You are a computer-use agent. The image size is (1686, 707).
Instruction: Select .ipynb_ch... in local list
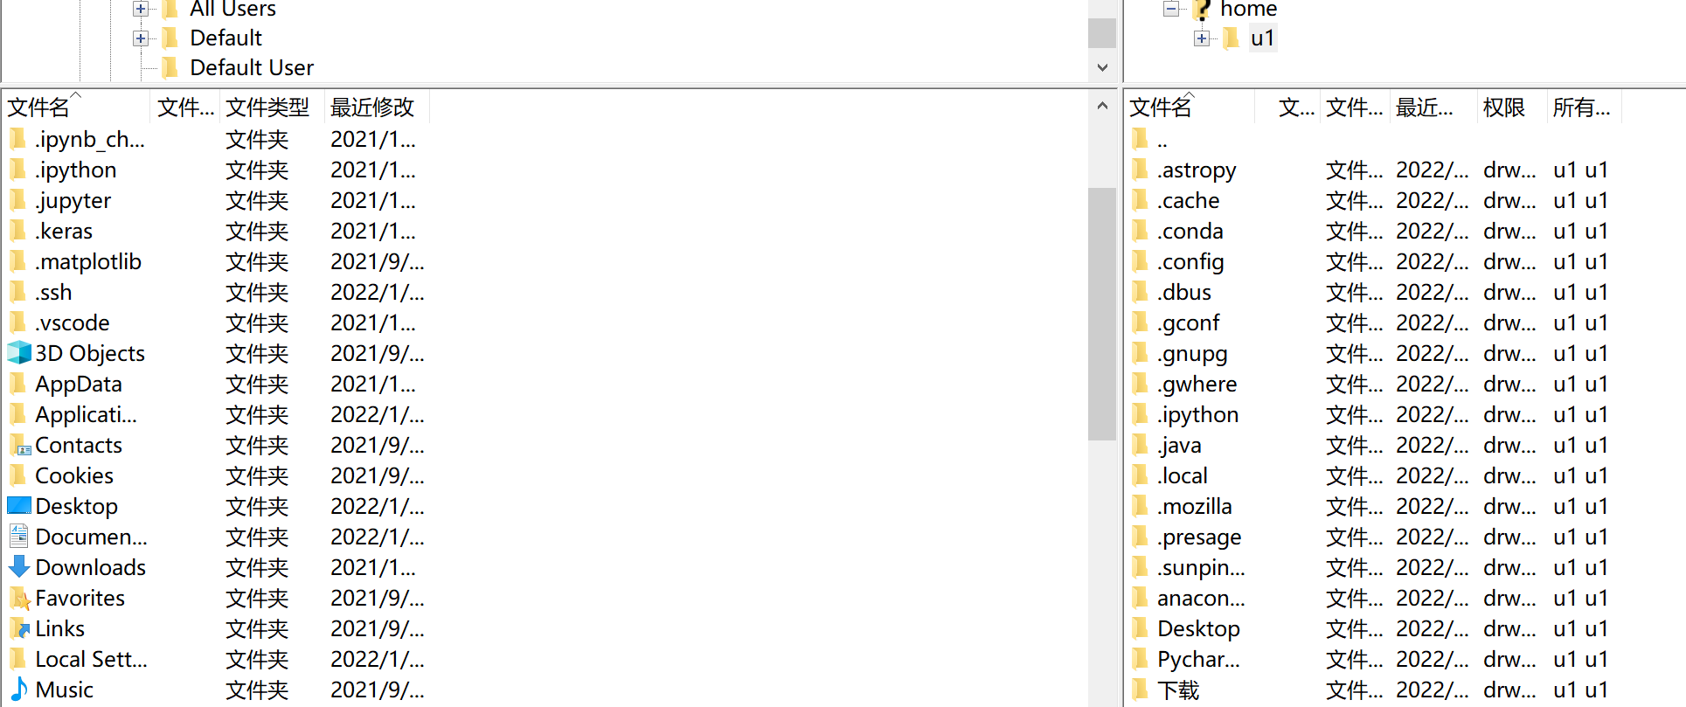pos(90,140)
